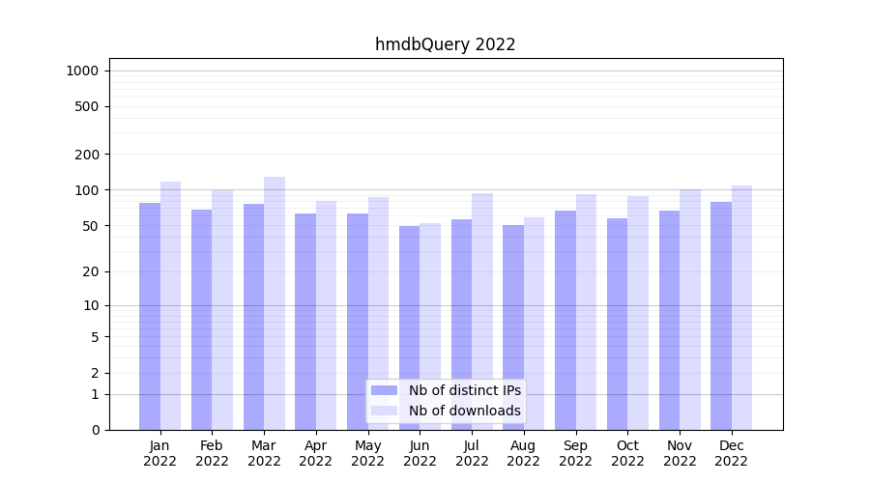Select the 0 y-axis tick label
The height and width of the screenshot is (483, 870).
(95, 430)
